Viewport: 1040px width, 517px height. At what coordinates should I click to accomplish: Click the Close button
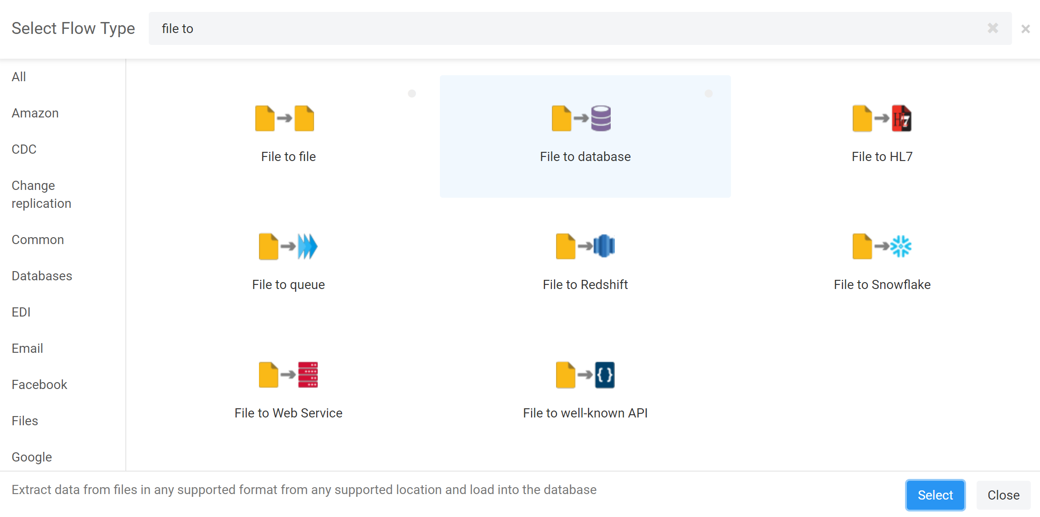[x=1003, y=495]
